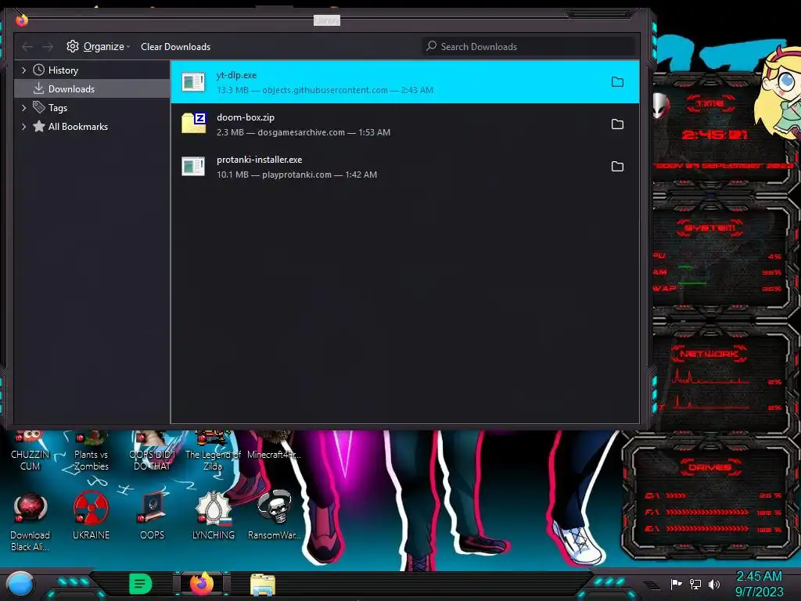Open The Legend of Zilda shortcut
Screen dimensions: 801x601
point(213,452)
